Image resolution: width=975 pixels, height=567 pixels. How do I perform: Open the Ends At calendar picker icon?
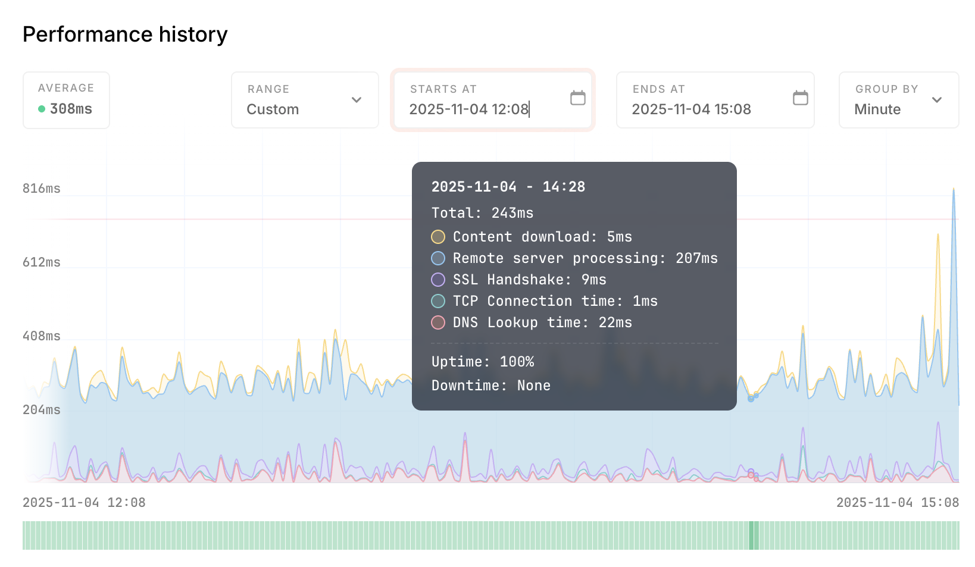(800, 98)
